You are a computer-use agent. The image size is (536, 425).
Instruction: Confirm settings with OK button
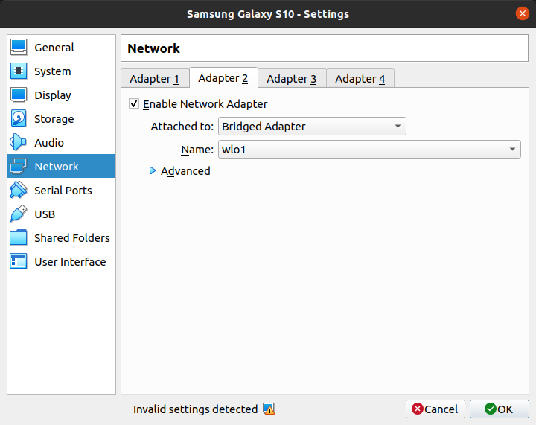click(x=499, y=409)
